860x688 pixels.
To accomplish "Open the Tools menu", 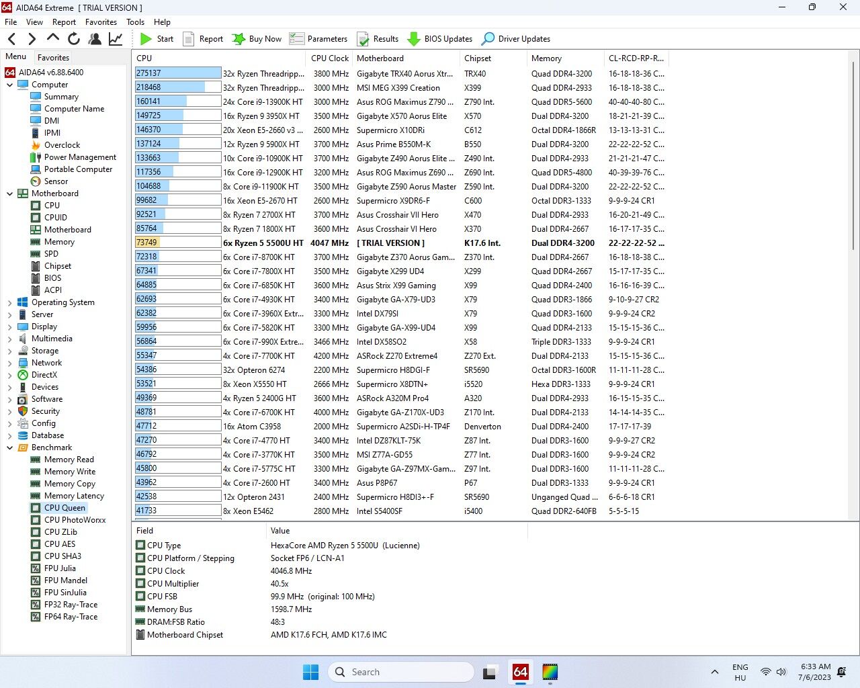I will (135, 21).
